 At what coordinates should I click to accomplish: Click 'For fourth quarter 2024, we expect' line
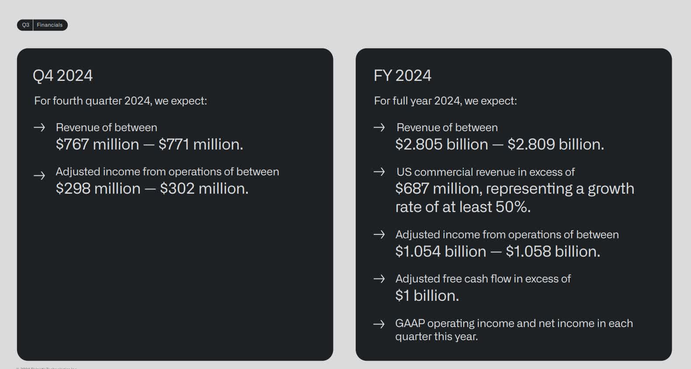coord(120,101)
